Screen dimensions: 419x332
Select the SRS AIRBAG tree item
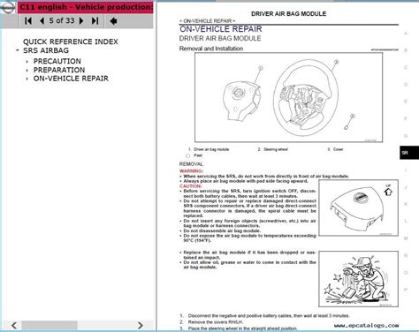pyautogui.click(x=46, y=50)
